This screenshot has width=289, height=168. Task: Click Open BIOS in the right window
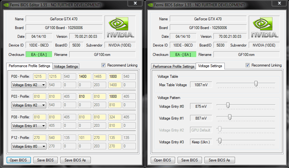click(x=163, y=160)
